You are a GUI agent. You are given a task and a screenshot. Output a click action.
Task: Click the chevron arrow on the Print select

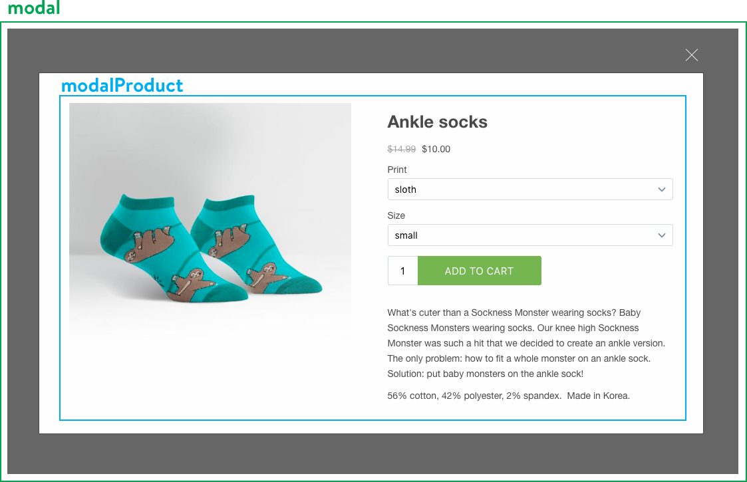pyautogui.click(x=661, y=189)
